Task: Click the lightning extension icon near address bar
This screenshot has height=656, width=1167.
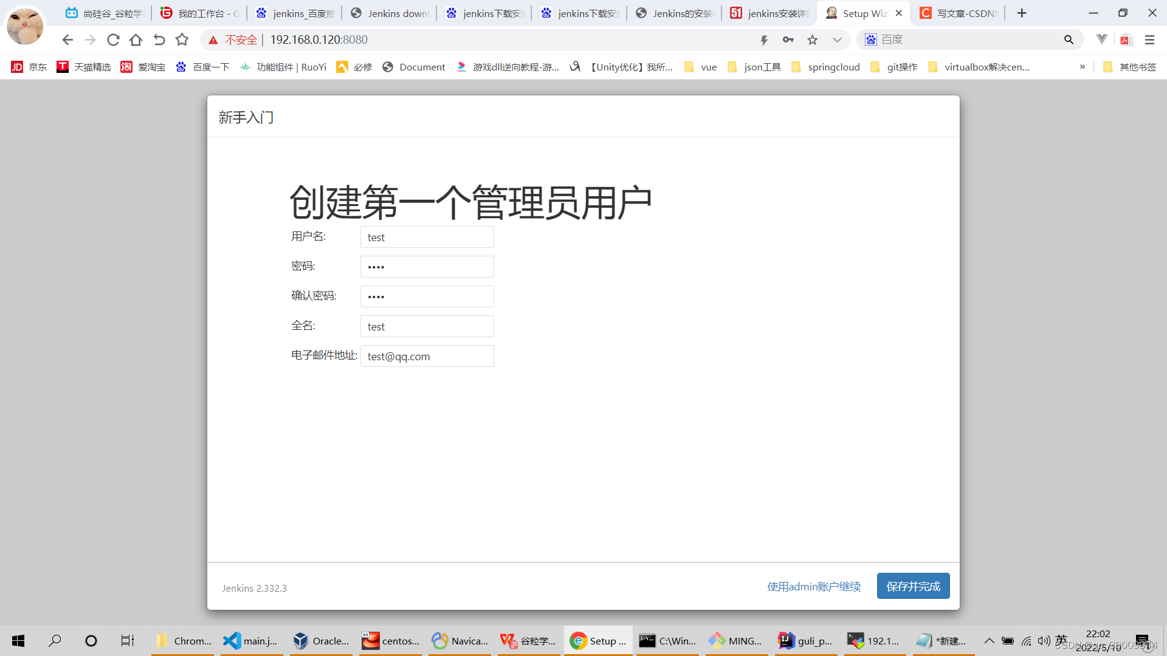Action: 764,39
